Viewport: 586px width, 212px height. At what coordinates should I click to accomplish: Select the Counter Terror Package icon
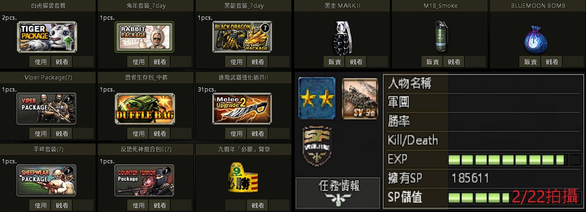pyautogui.click(x=144, y=180)
